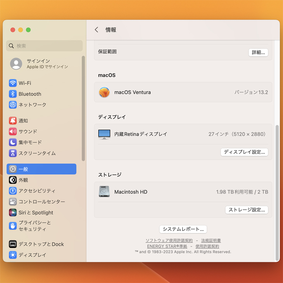Click the 検索 search field
Viewport: 283px width, 283px height.
(x=45, y=46)
